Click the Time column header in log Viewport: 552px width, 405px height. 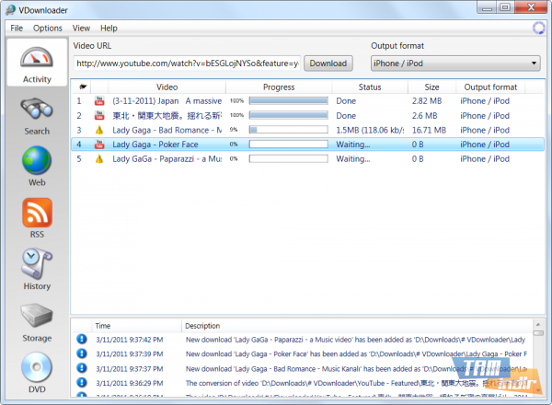137,326
